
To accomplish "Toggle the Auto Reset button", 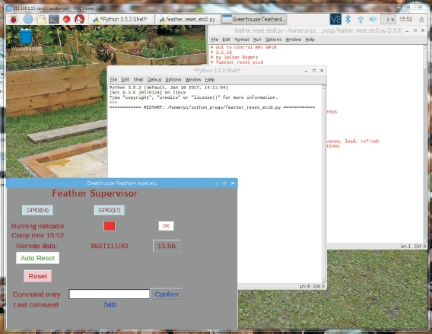I will pos(37,258).
